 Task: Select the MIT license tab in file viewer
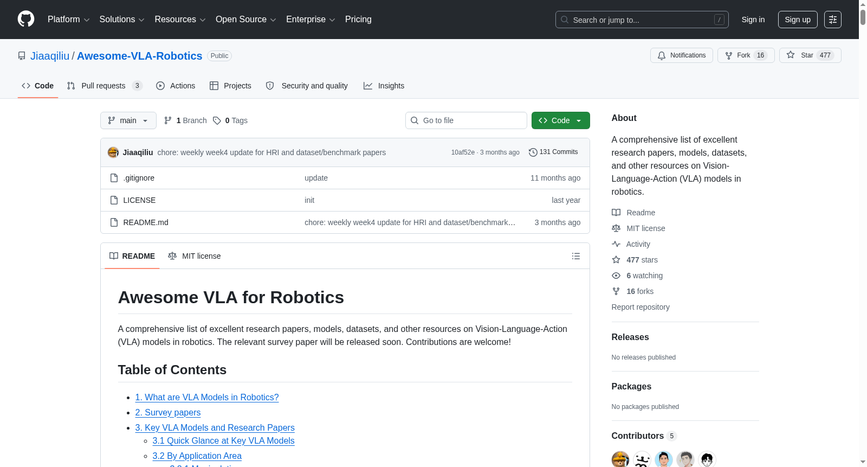[x=195, y=256]
